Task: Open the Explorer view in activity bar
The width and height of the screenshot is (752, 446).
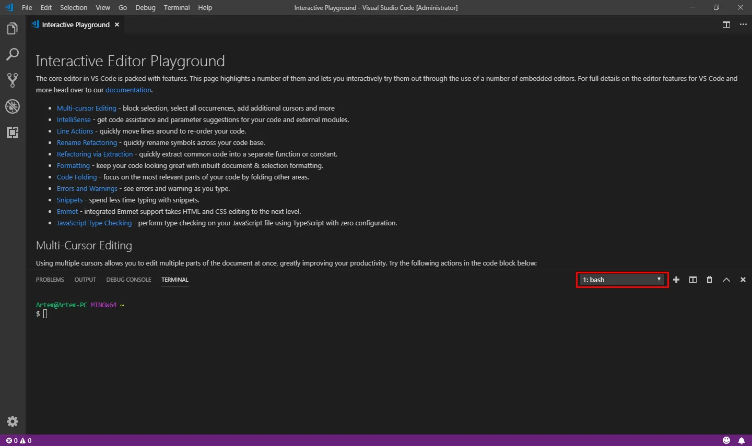Action: click(x=13, y=29)
